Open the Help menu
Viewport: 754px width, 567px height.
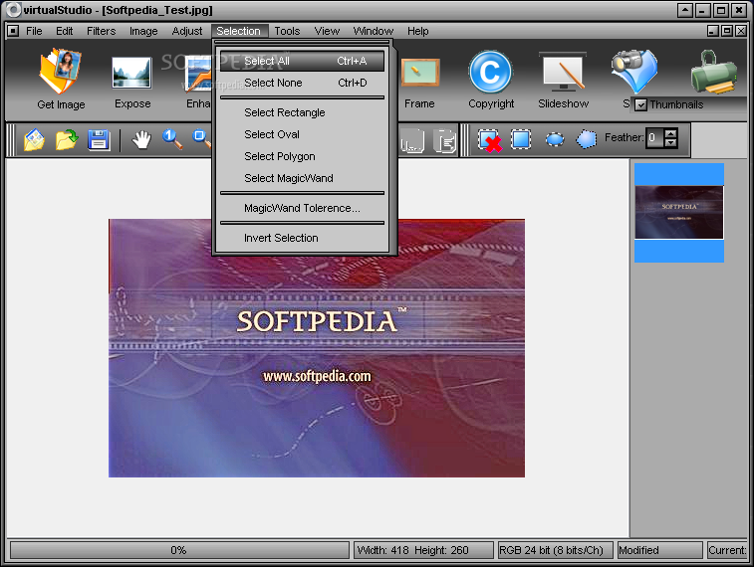tap(418, 31)
